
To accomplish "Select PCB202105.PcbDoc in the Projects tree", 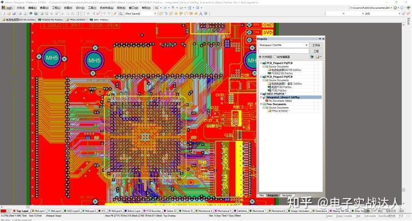I will click(280, 73).
